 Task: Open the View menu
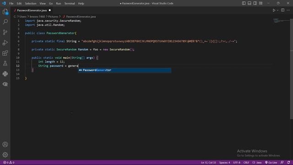(43, 3)
